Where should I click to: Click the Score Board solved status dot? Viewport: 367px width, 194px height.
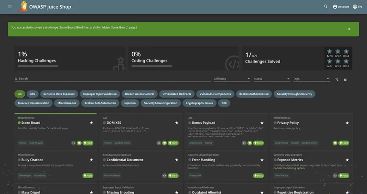pos(19,123)
